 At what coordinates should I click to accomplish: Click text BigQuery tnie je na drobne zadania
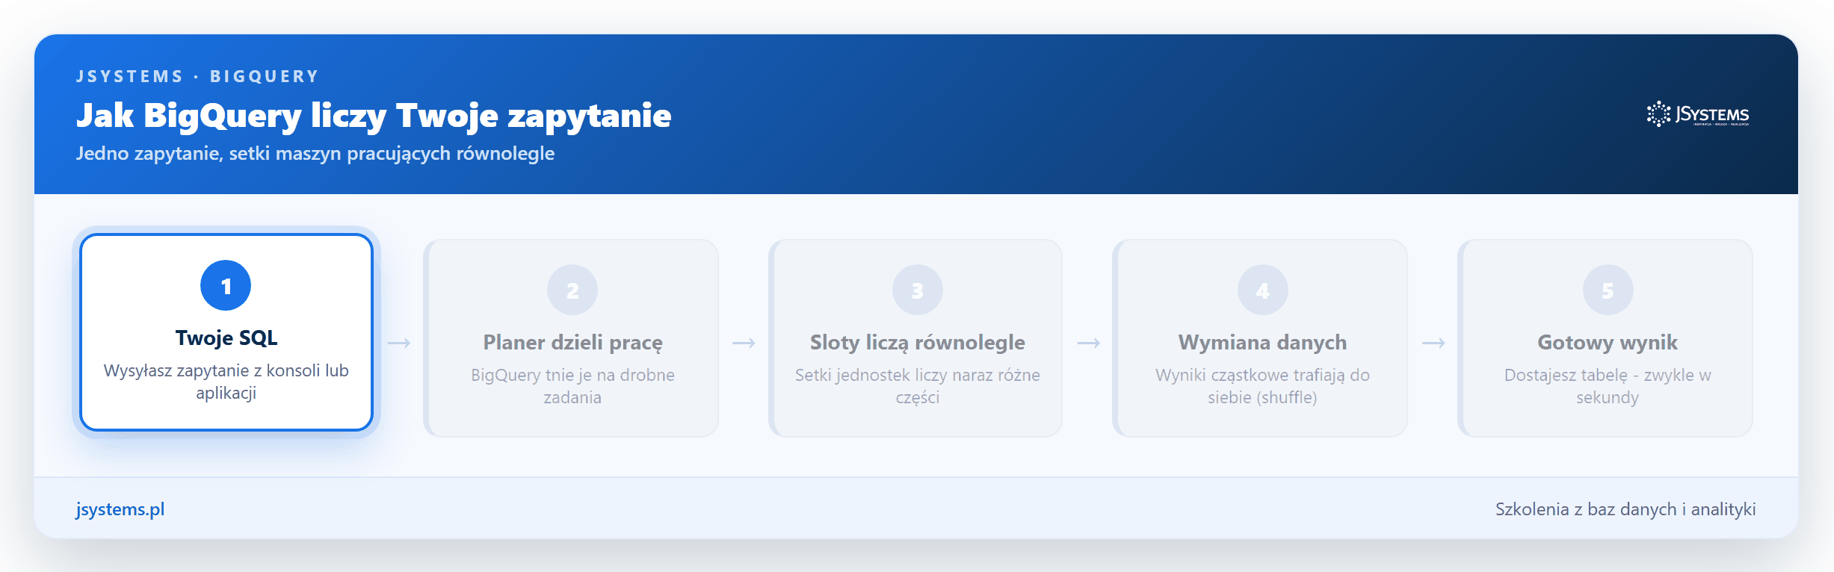[572, 386]
